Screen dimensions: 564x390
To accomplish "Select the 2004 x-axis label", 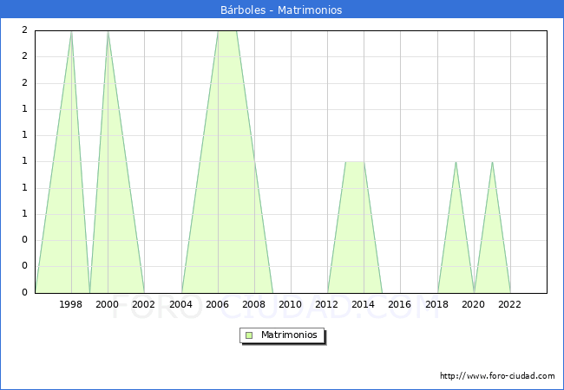I will click(181, 304).
